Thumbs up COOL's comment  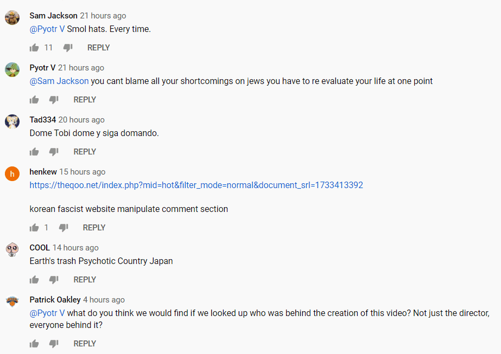(x=34, y=280)
